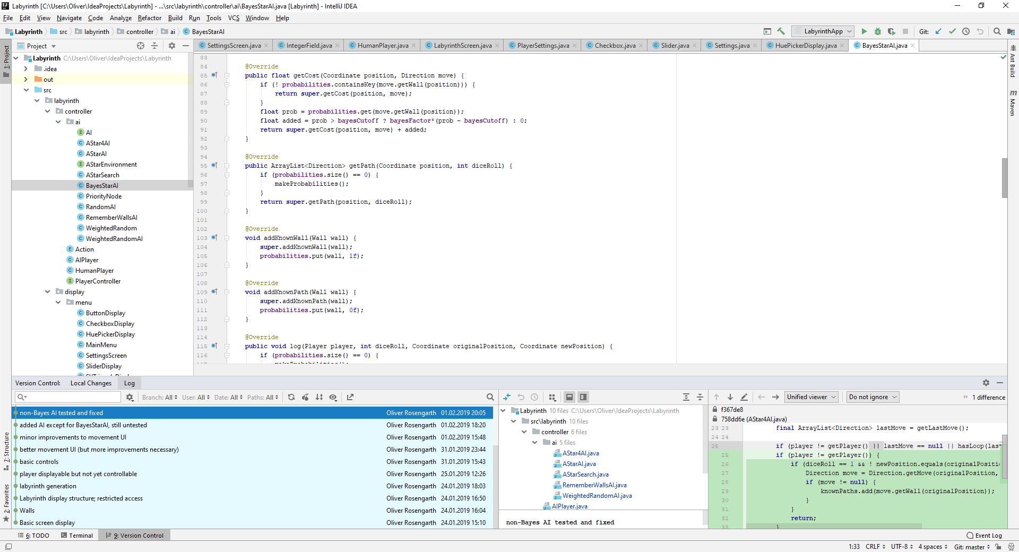
Task: Start debugging with the bug icon
Action: click(877, 32)
